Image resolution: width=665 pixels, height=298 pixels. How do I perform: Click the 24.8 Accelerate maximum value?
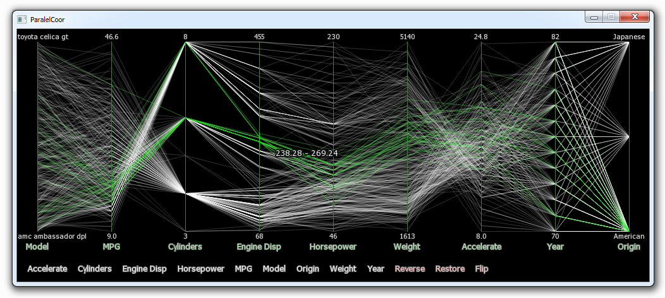tap(481, 37)
